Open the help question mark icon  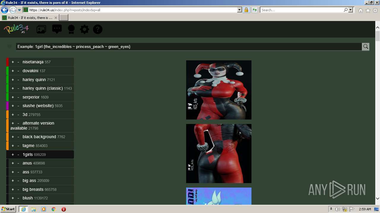[98, 29]
